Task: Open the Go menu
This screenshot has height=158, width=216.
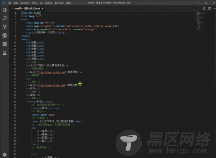Action: pyautogui.click(x=41, y=3)
